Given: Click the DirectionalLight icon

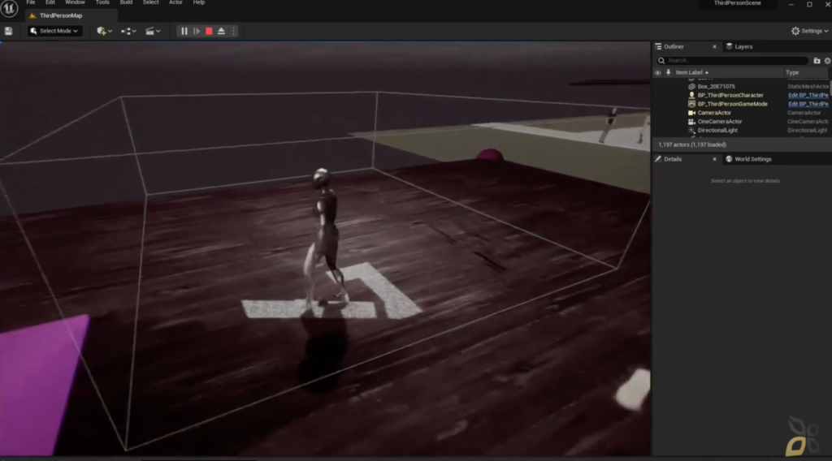Looking at the screenshot, I should (x=691, y=131).
